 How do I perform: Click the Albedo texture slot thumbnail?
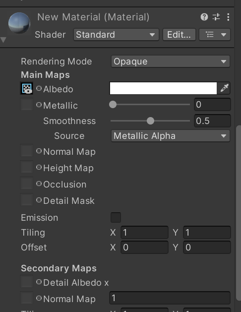[x=27, y=88]
